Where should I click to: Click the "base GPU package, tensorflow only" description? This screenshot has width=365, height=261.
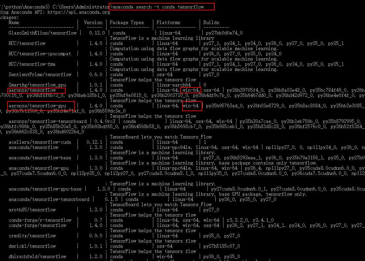coord(263,194)
